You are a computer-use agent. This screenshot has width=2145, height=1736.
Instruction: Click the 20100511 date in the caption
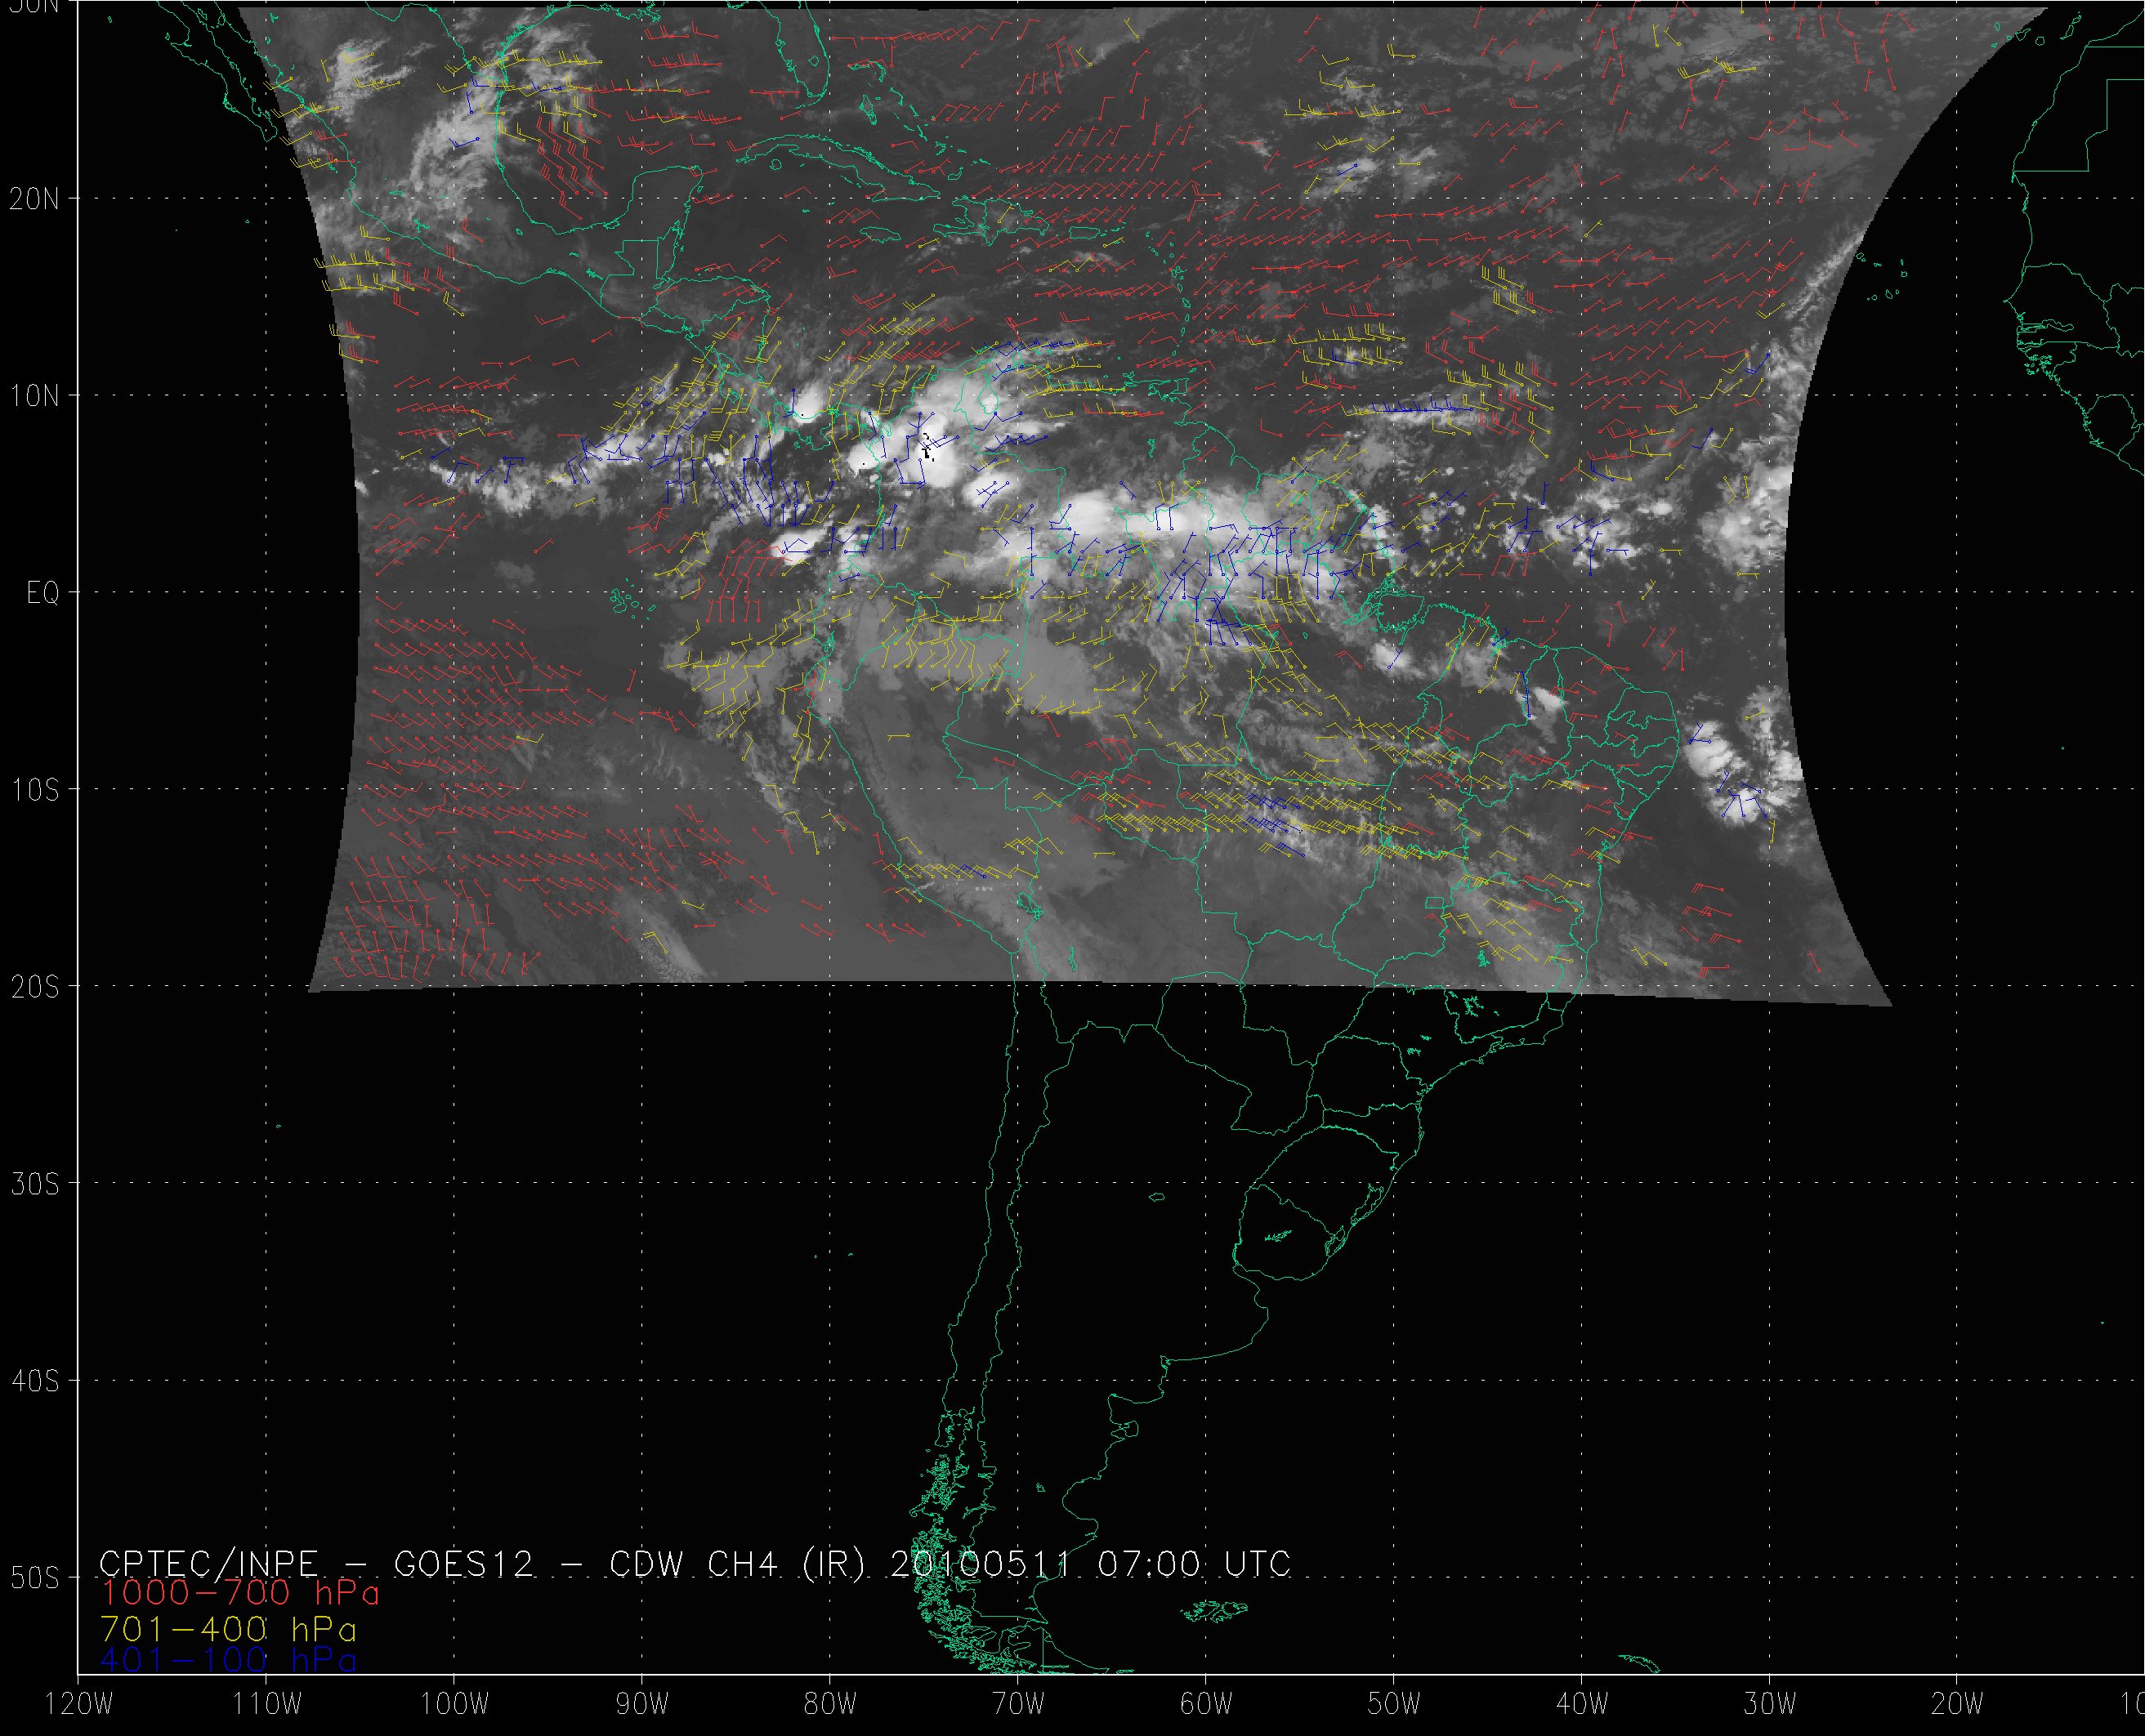[x=979, y=1563]
